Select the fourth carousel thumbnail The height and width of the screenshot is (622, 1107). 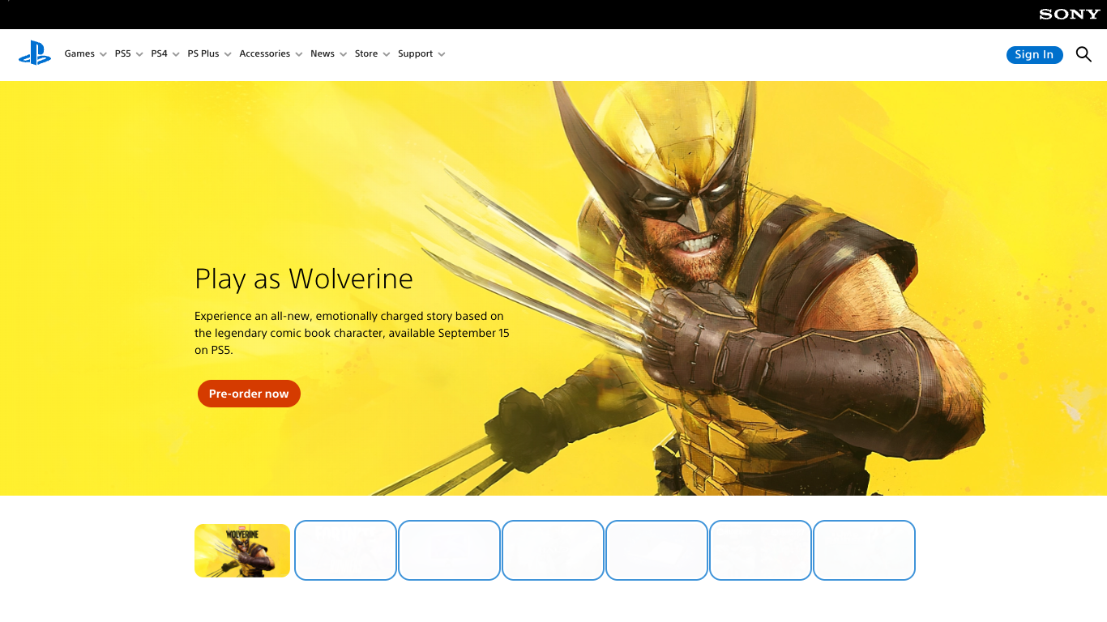point(553,551)
